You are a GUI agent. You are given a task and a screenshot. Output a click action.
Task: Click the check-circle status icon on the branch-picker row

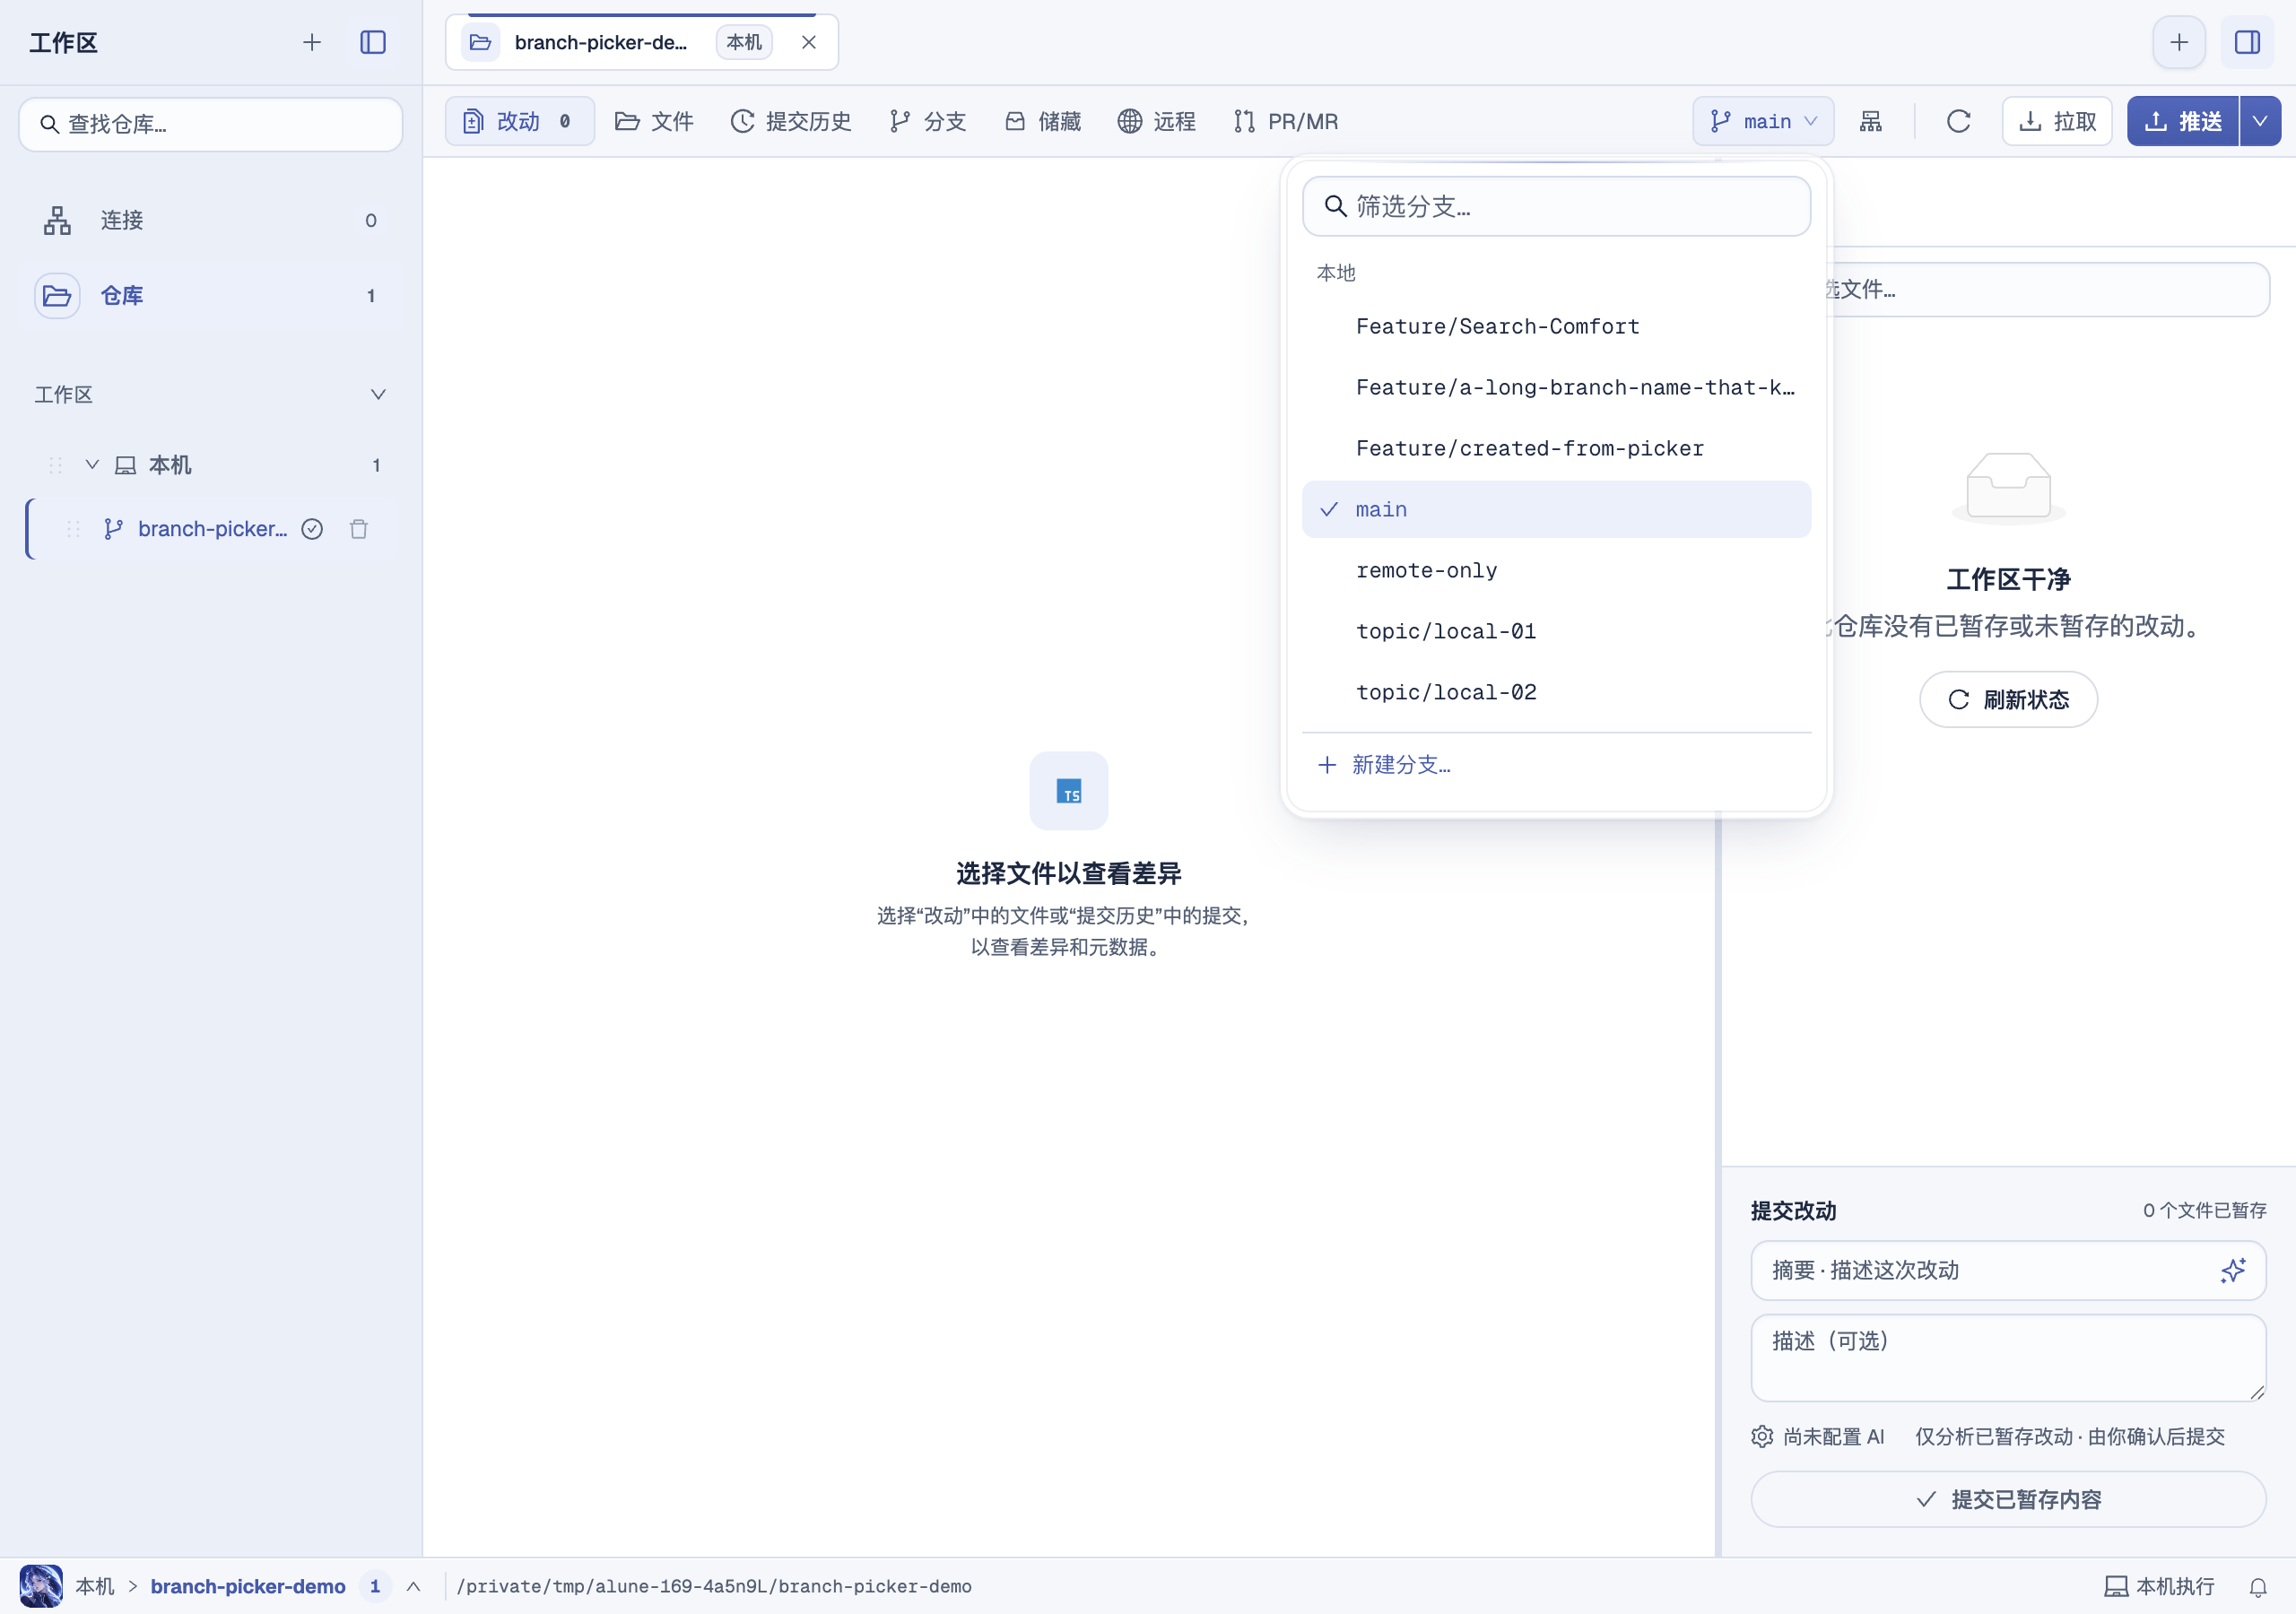[312, 529]
